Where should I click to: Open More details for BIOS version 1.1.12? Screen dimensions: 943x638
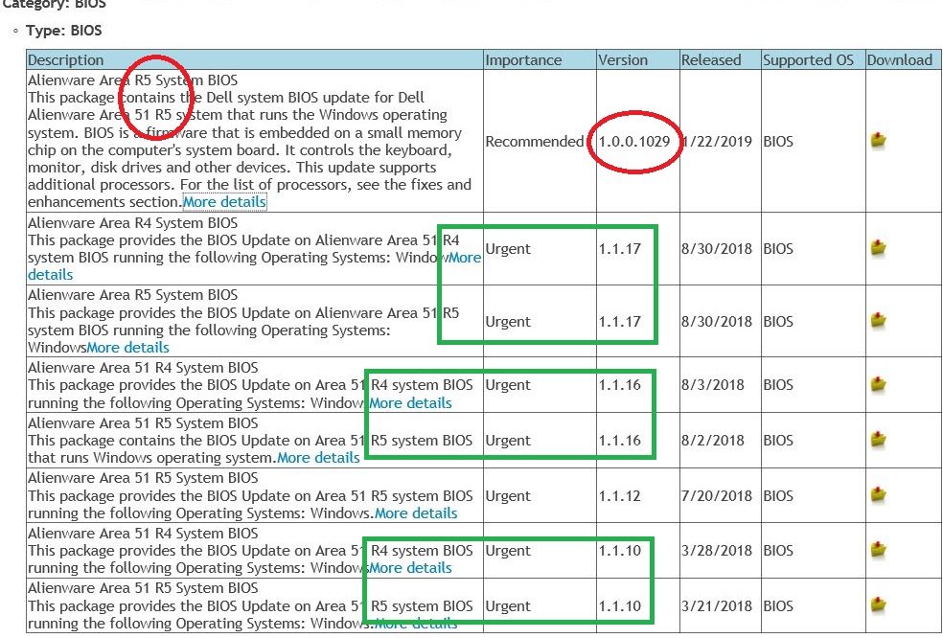[x=416, y=513]
